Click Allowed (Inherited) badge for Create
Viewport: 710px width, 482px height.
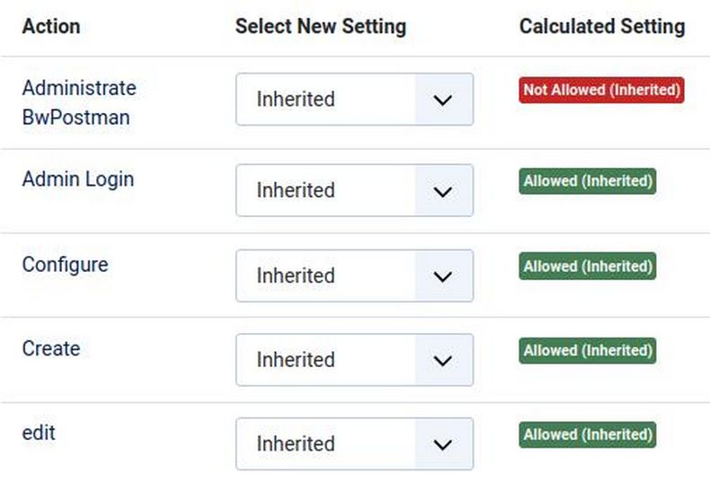click(x=587, y=350)
